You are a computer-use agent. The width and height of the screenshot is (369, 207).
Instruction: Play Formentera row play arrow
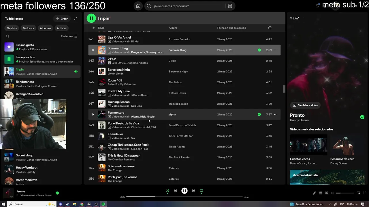click(93, 114)
